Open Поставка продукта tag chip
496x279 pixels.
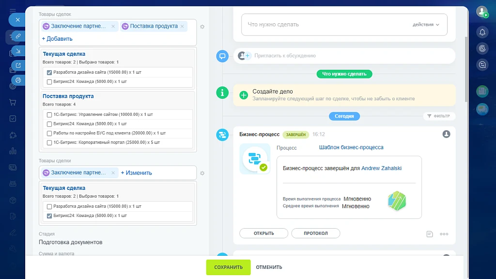(x=154, y=26)
